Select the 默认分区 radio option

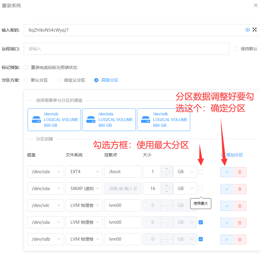click(x=26, y=80)
